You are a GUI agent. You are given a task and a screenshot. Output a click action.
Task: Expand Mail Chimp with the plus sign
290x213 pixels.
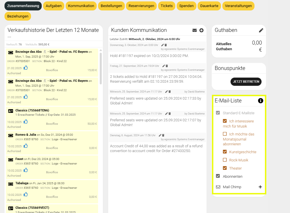tap(260, 187)
